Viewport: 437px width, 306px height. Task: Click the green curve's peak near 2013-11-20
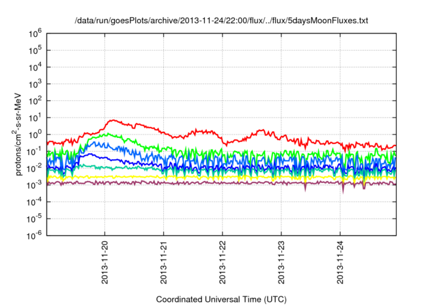coord(107,133)
